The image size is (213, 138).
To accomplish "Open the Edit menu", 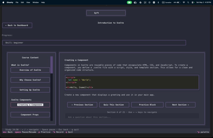I will pyautogui.click(x=22, y=2).
